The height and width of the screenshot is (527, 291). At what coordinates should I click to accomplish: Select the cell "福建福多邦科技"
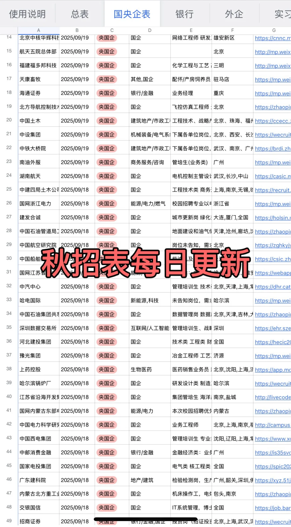coord(39,65)
